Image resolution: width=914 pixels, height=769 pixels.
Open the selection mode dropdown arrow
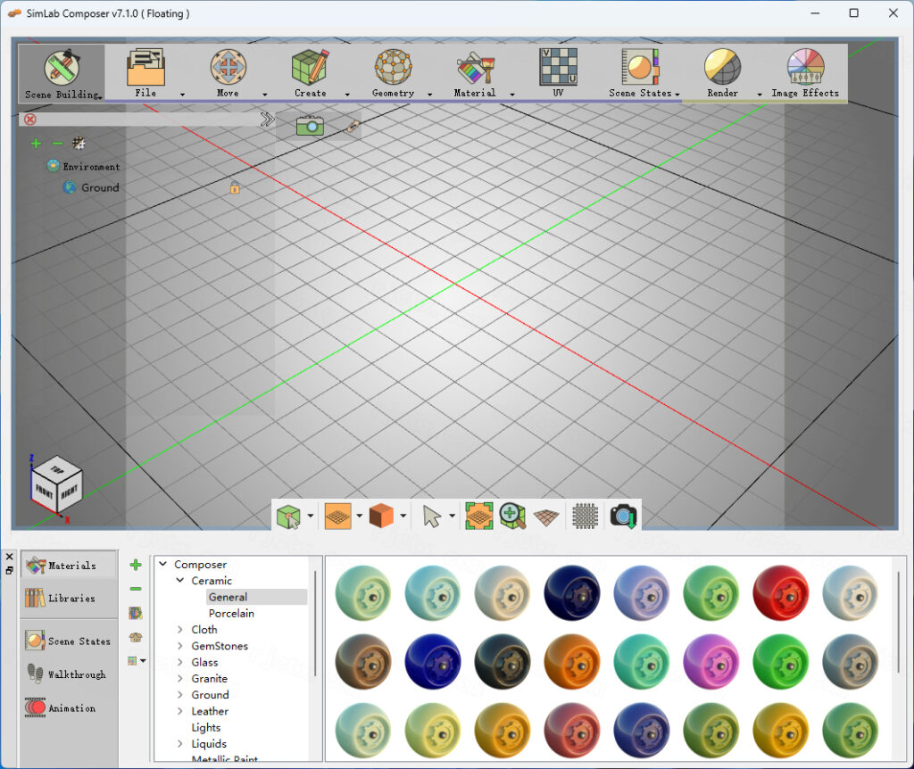[310, 516]
